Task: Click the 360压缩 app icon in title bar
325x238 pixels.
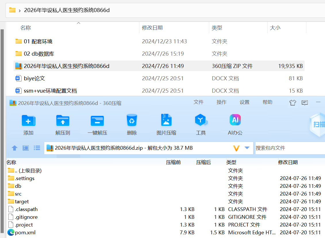Action: 13,103
